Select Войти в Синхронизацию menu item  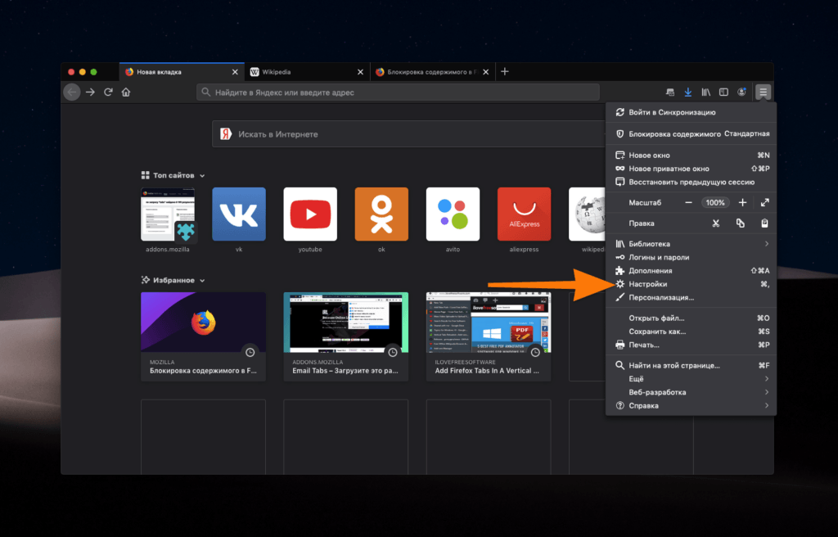(691, 112)
